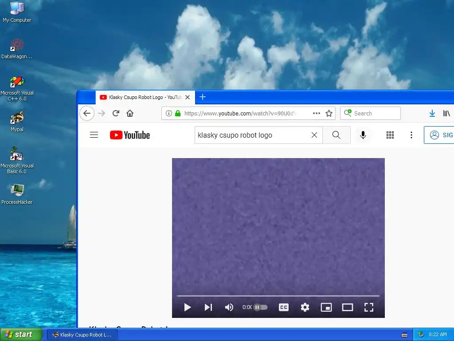Turn on closed captions

point(283,307)
